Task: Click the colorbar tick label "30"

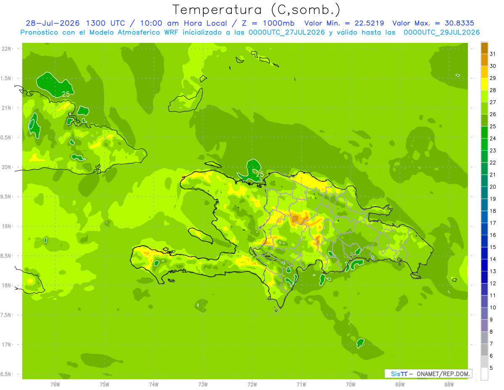Action: coord(493,66)
